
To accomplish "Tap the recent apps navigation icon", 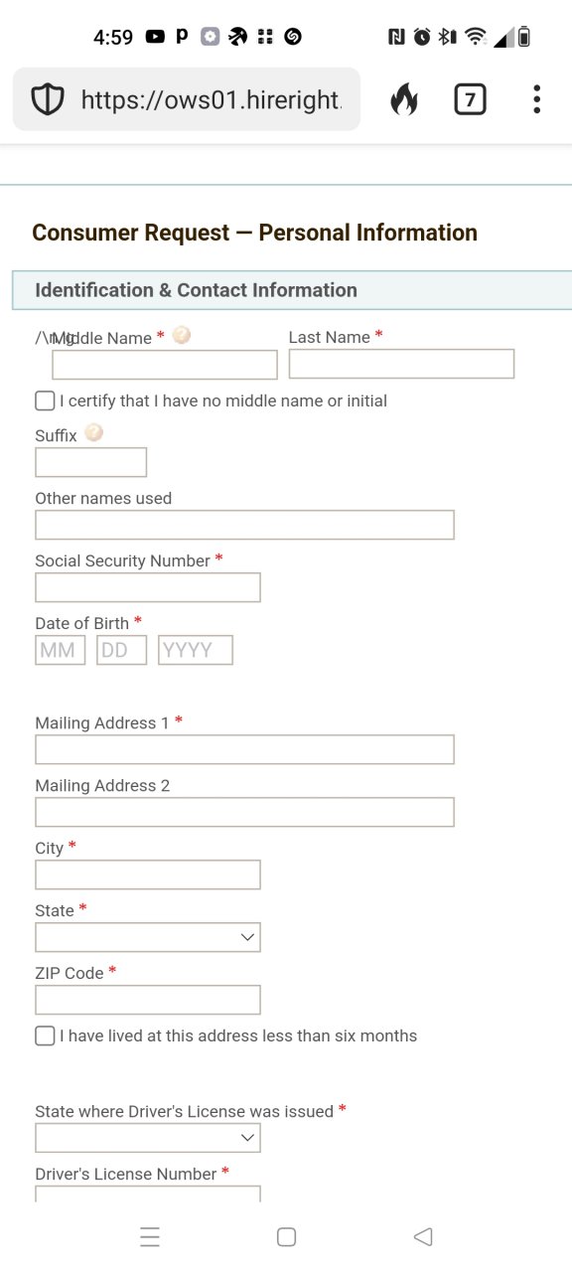I will coord(150,1236).
